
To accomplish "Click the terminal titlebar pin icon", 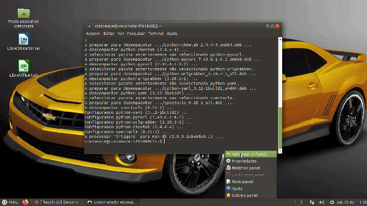I will (89, 26).
